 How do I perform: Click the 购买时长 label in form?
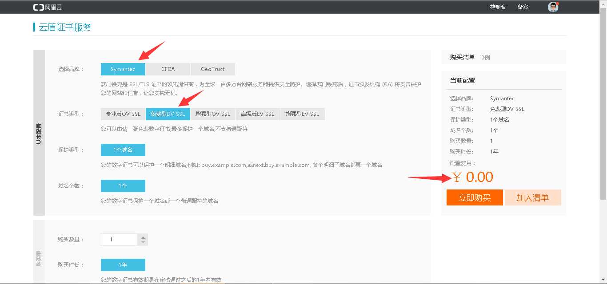(70, 265)
